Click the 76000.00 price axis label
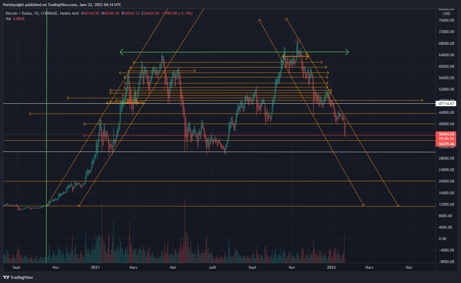The image size is (461, 283). tap(446, 20)
